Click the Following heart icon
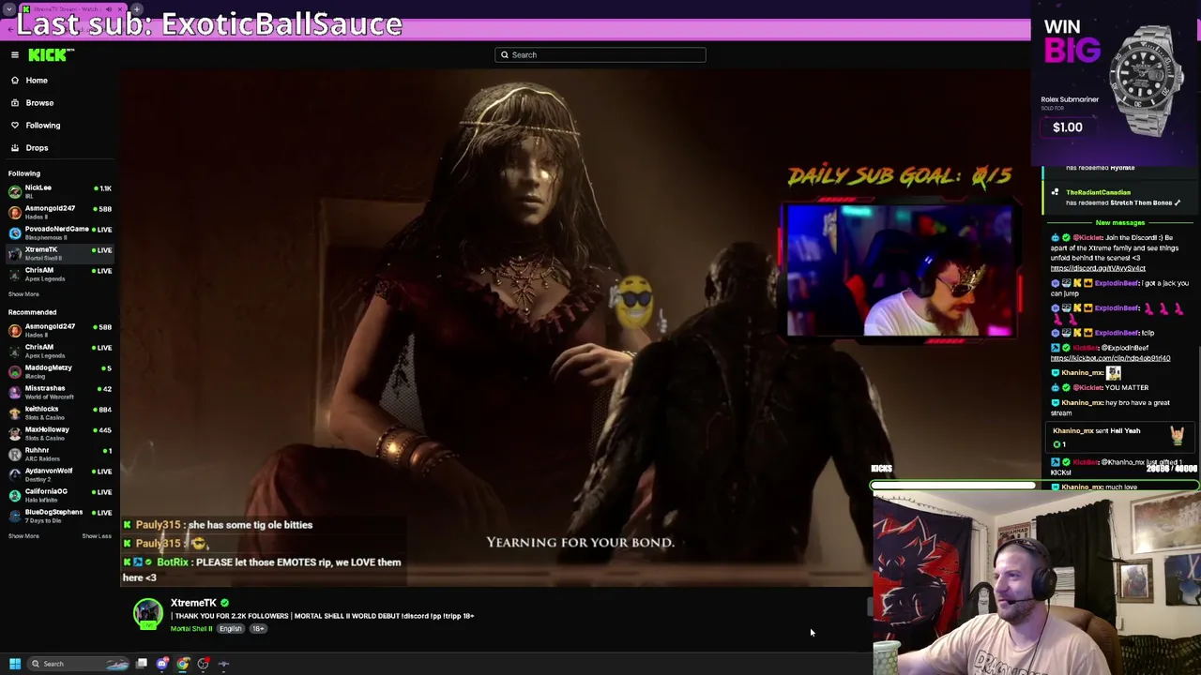The height and width of the screenshot is (675, 1201). (15, 126)
